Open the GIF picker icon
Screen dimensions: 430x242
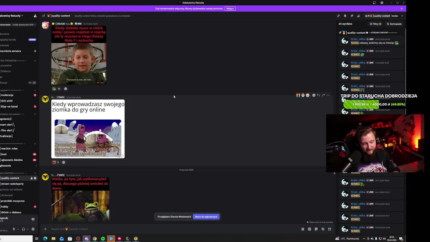pyautogui.click(x=309, y=229)
